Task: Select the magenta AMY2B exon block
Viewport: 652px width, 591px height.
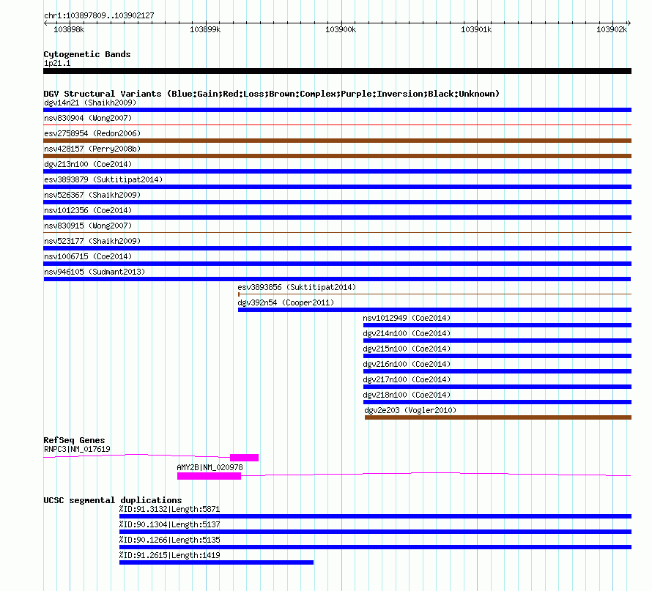Action: coord(210,476)
